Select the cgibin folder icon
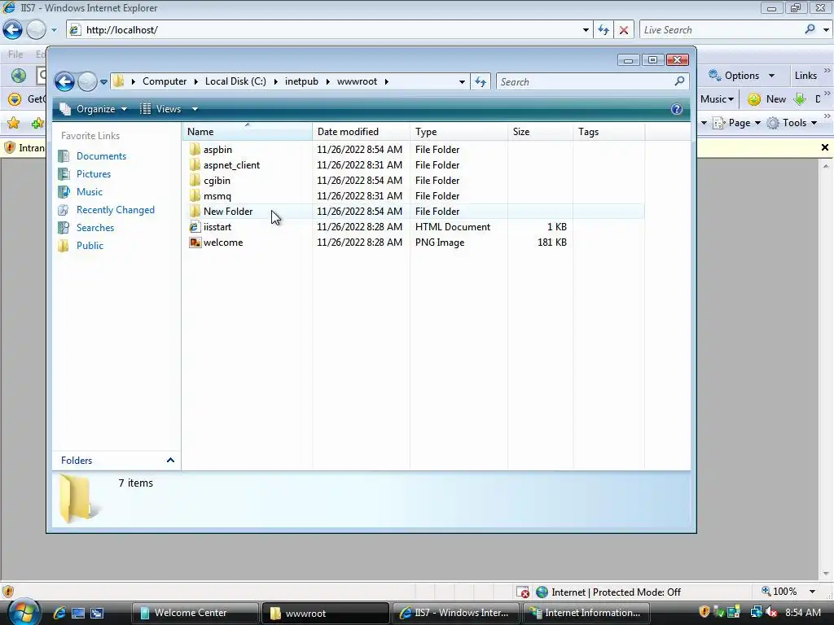Image resolution: width=834 pixels, height=625 pixels. click(x=195, y=180)
